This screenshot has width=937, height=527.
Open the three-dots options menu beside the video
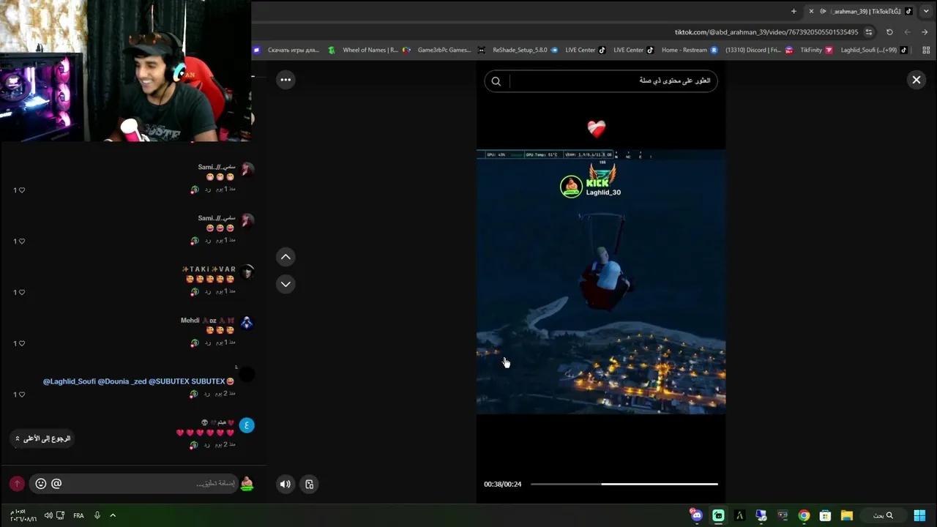tap(285, 80)
